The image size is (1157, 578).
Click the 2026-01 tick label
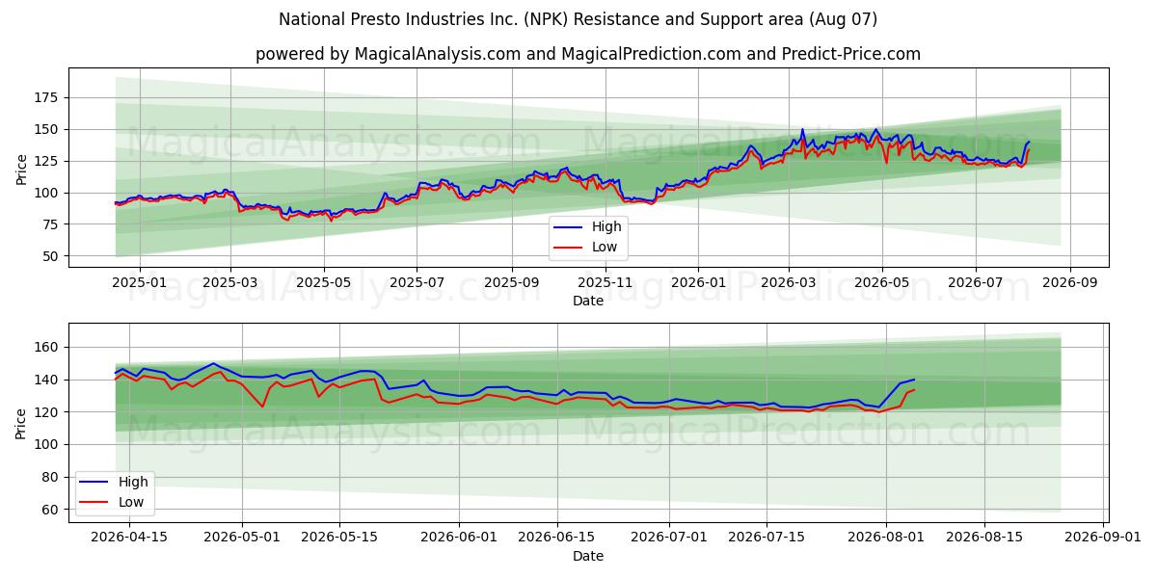(x=698, y=283)
